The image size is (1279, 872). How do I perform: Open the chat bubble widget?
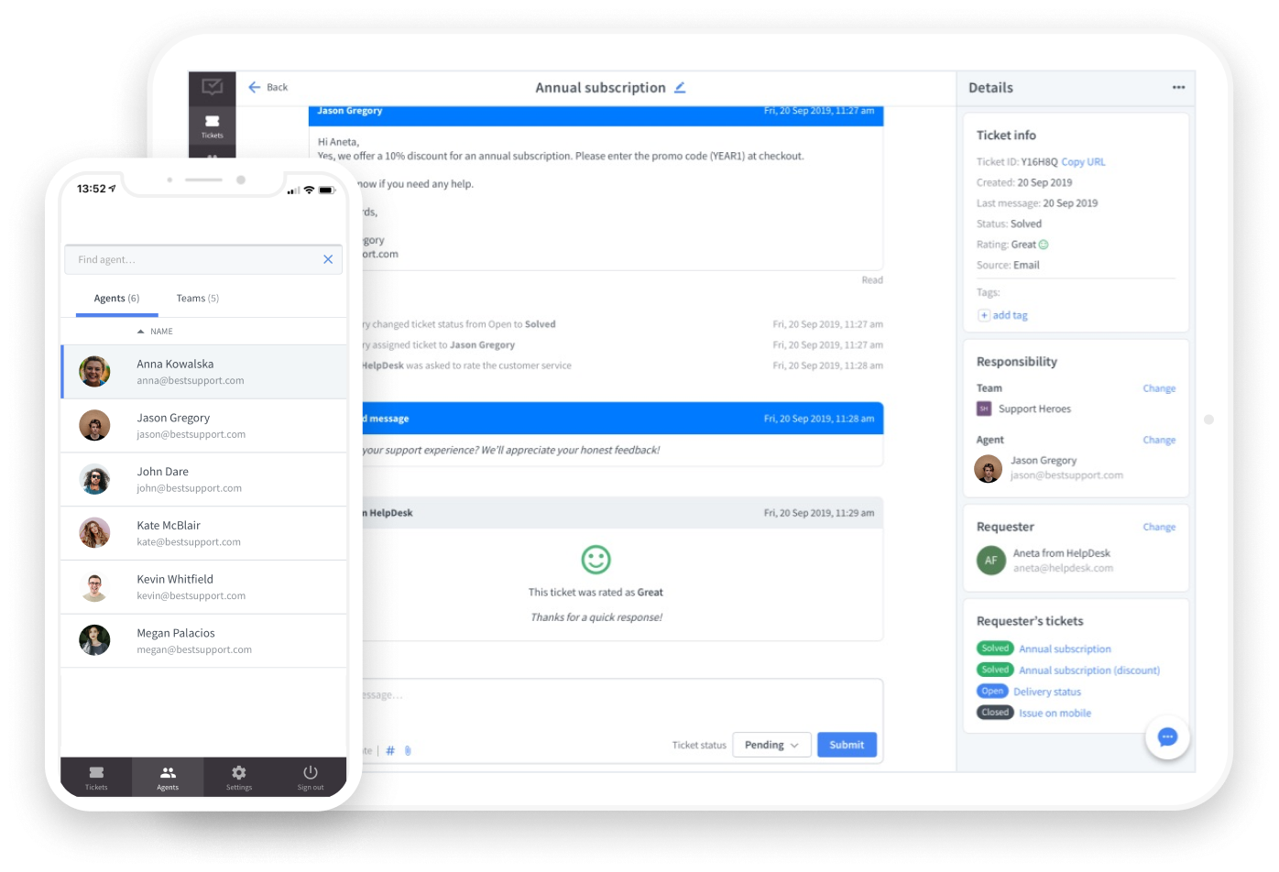coord(1166,737)
